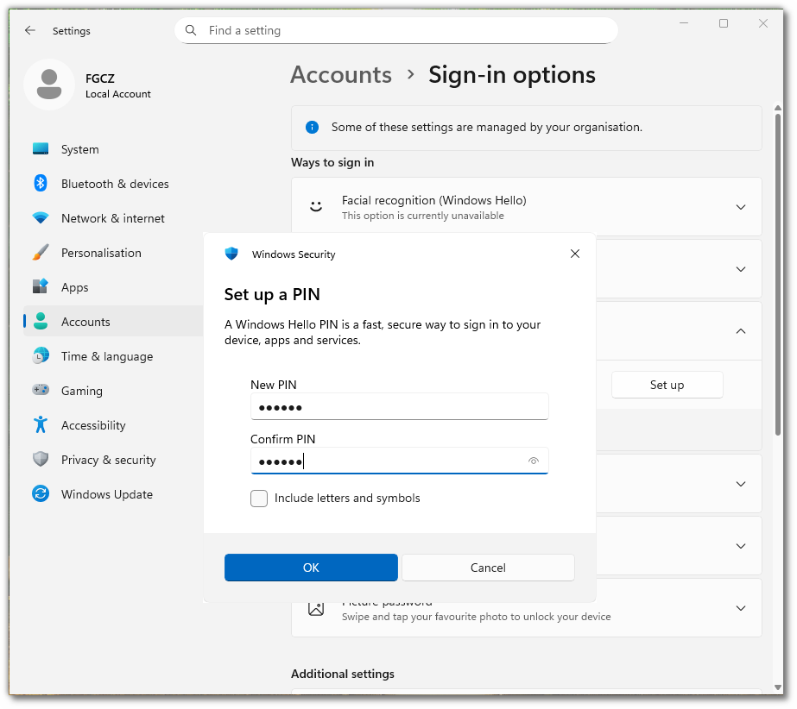Click the back arrow in Settings
The image size is (797, 709).
pyautogui.click(x=30, y=30)
